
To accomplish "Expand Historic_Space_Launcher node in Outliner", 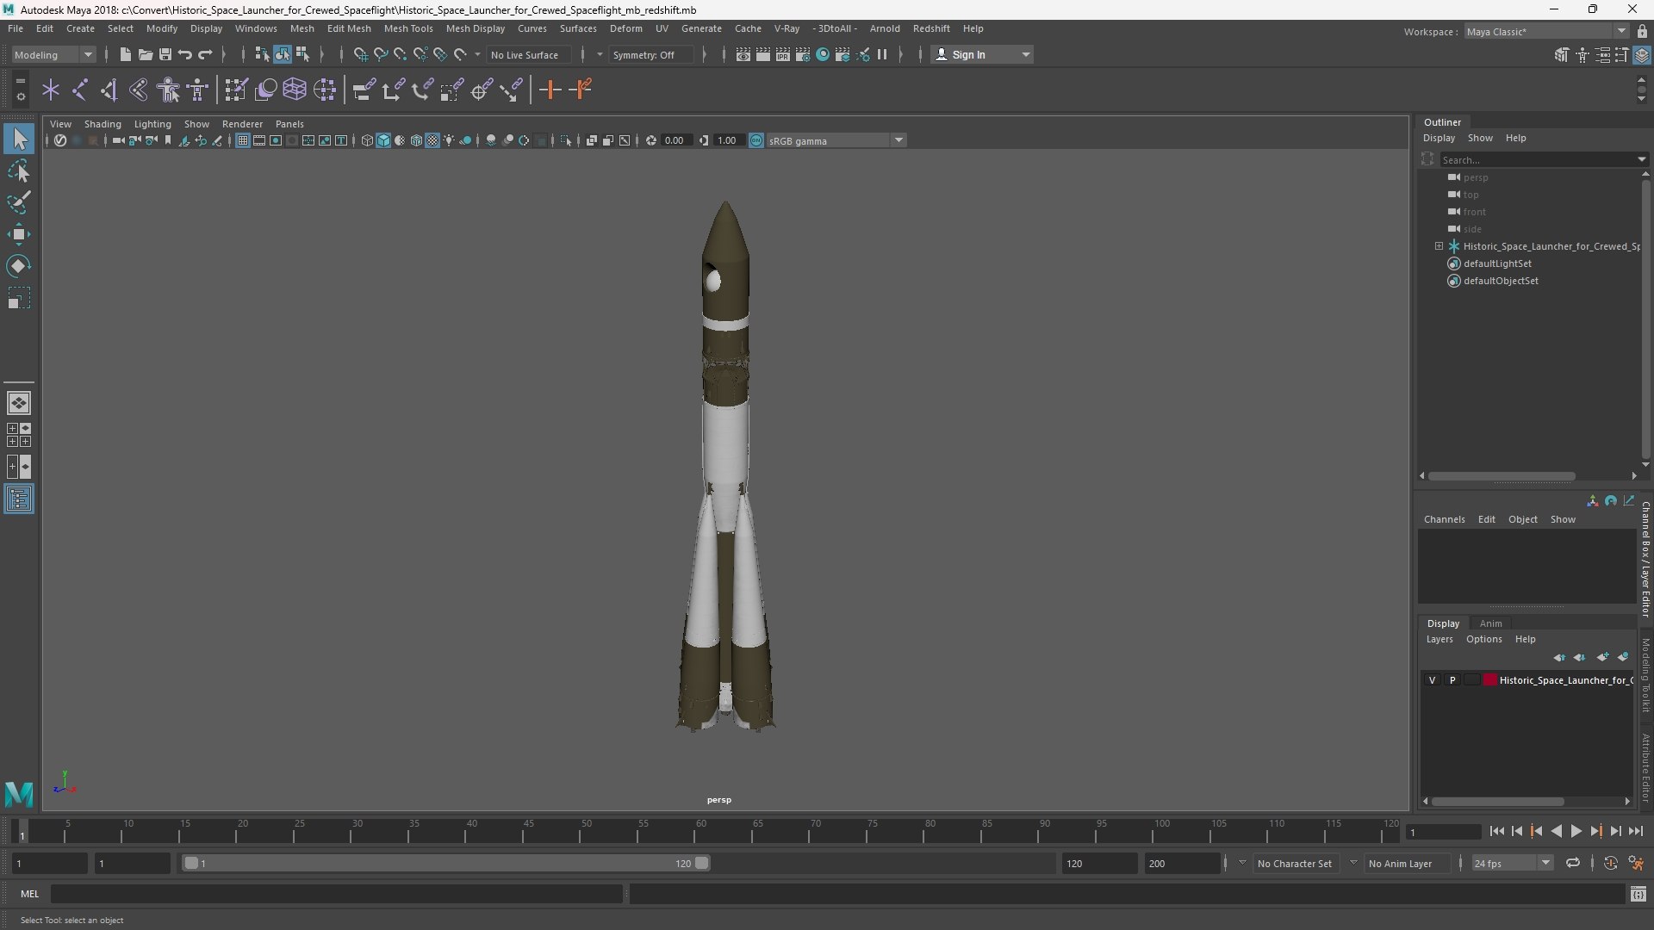I will tap(1439, 246).
